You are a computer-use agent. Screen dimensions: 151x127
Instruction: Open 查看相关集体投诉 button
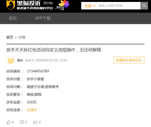(x=129, y=60)
